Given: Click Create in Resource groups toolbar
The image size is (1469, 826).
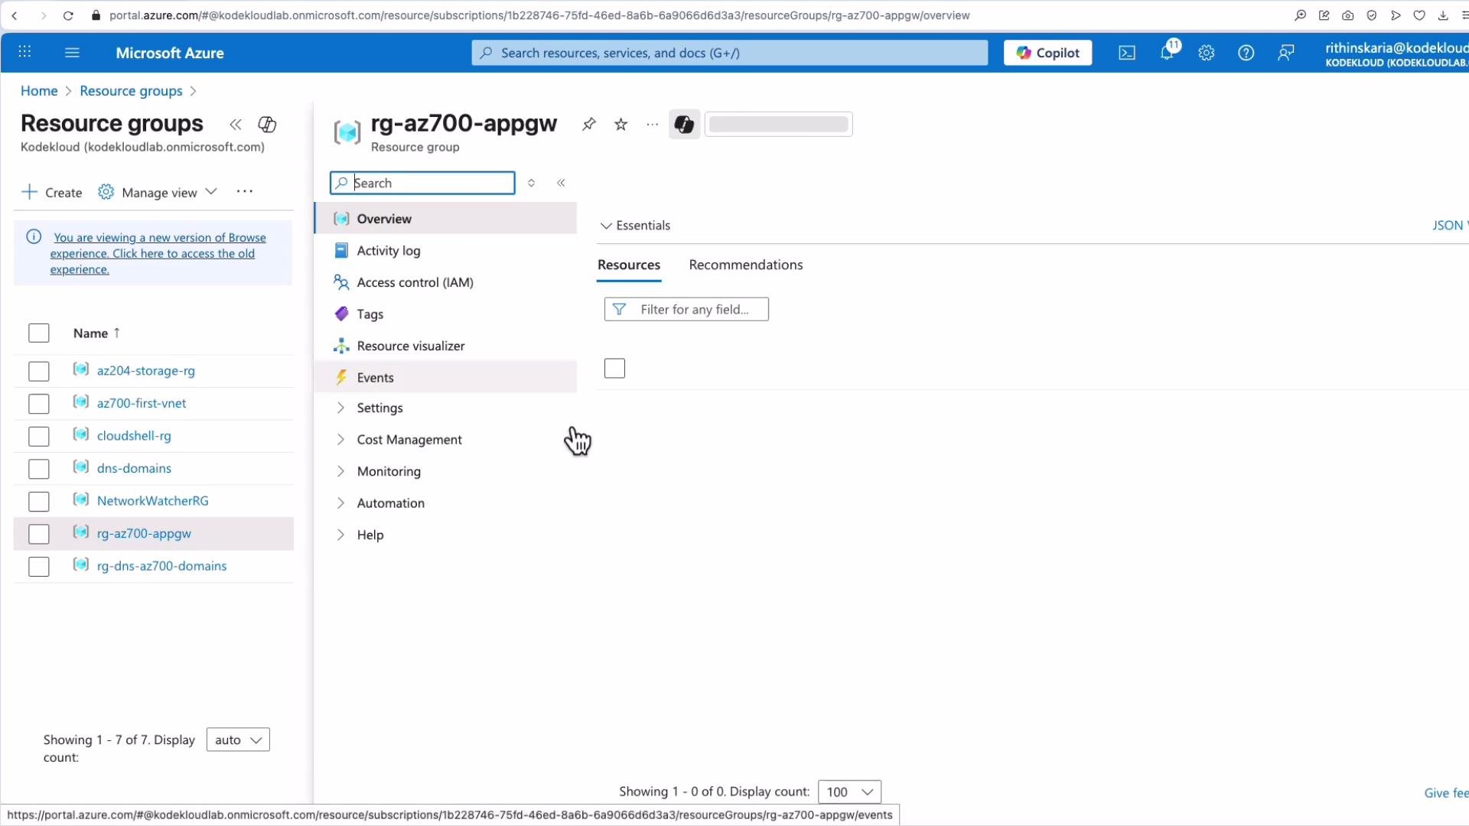Looking at the screenshot, I should [52, 192].
